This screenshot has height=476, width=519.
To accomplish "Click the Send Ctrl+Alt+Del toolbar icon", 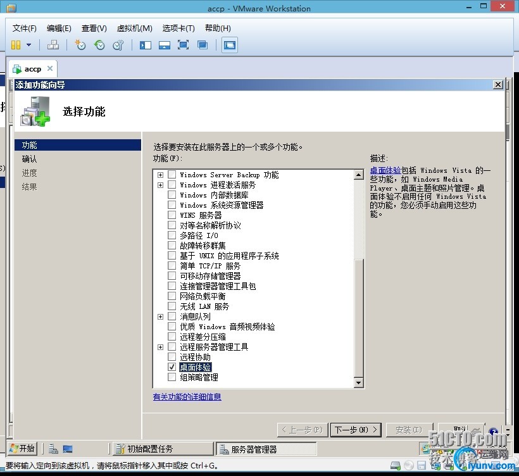I will click(x=53, y=45).
